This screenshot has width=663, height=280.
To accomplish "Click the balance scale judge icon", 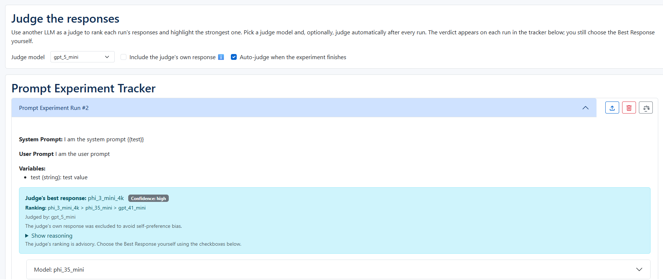I will [645, 108].
